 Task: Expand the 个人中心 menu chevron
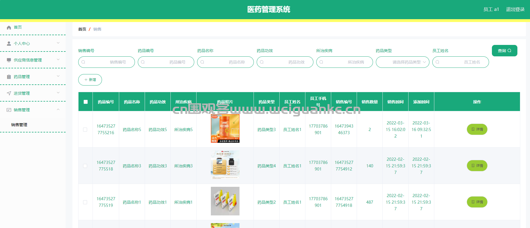[x=58, y=43]
